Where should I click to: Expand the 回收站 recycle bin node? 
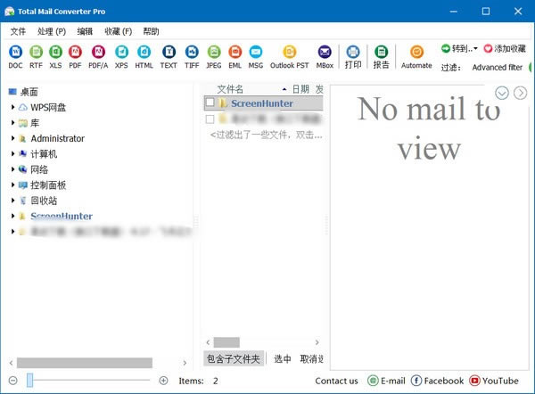click(x=13, y=201)
